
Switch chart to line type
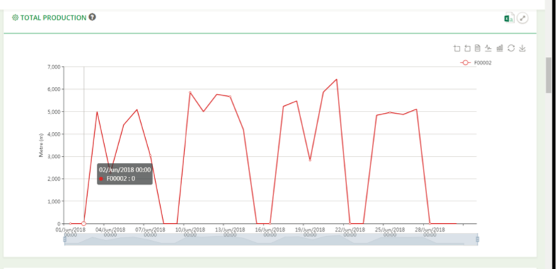489,49
